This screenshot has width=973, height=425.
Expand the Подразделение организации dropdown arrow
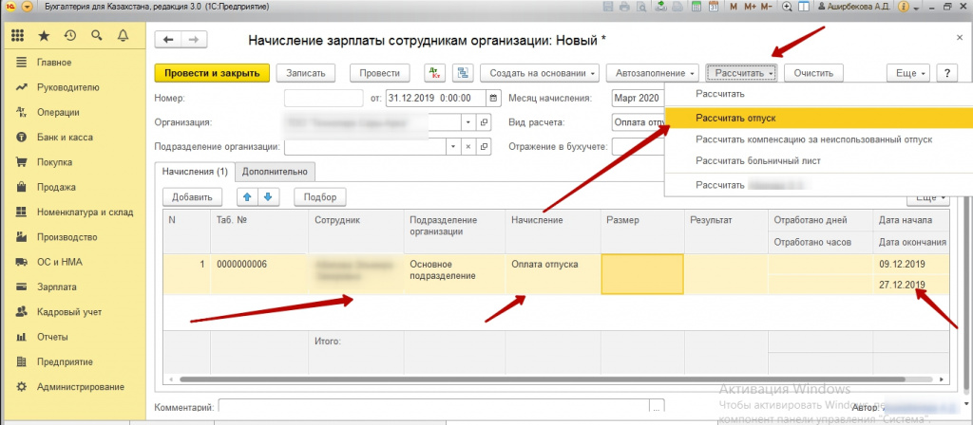[453, 147]
